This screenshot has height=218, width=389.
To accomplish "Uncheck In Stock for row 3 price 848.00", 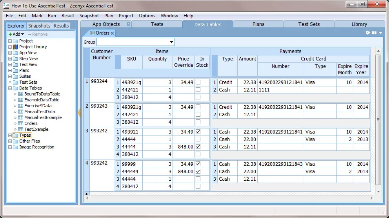I will [x=198, y=147].
